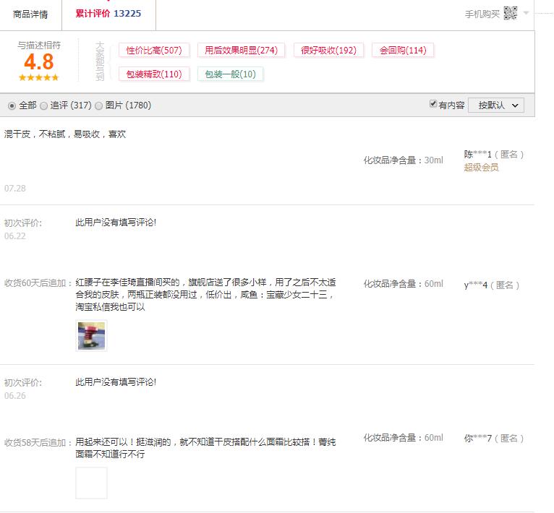Pick the 包装一般(10) negative tag
Image resolution: width=554 pixels, height=513 pixels.
pos(230,74)
